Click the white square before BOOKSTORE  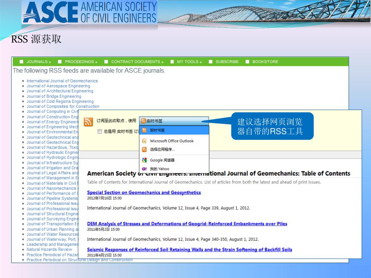coord(247,62)
